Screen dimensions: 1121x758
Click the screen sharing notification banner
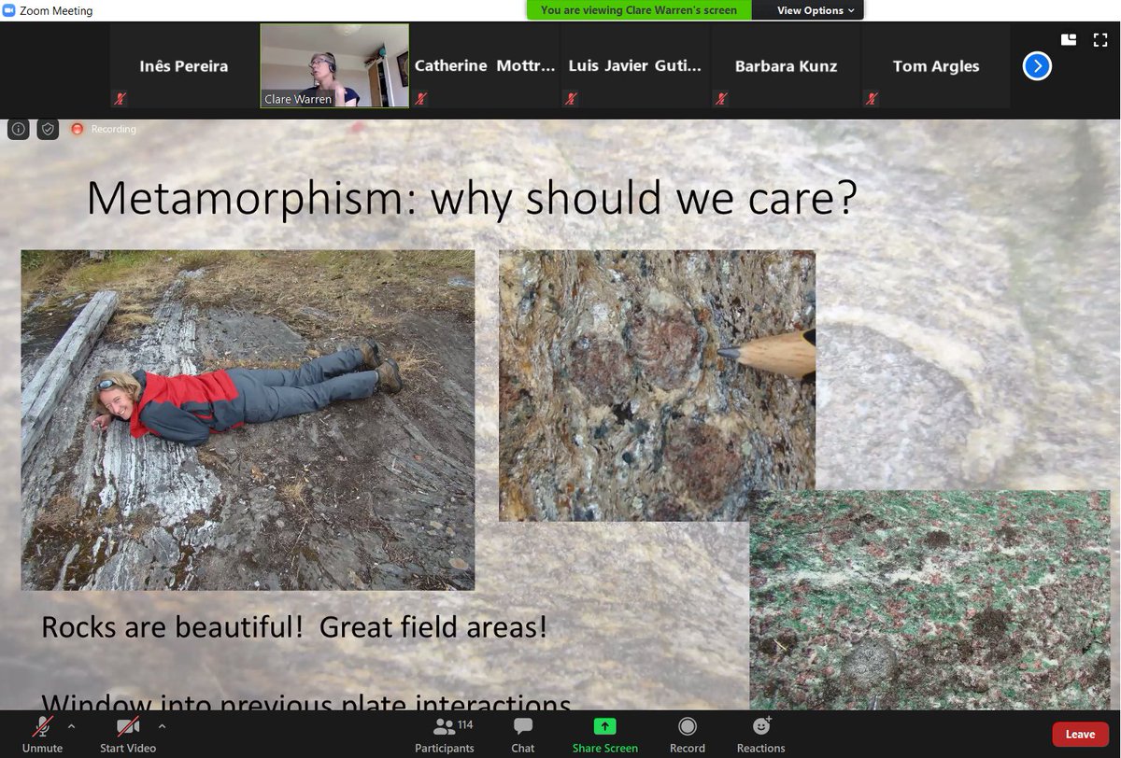(639, 10)
